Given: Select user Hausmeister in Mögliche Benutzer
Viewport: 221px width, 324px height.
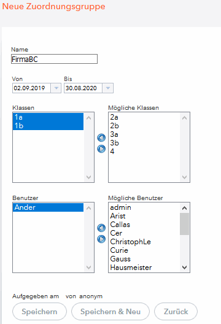Looking at the screenshot, I should pos(144,268).
